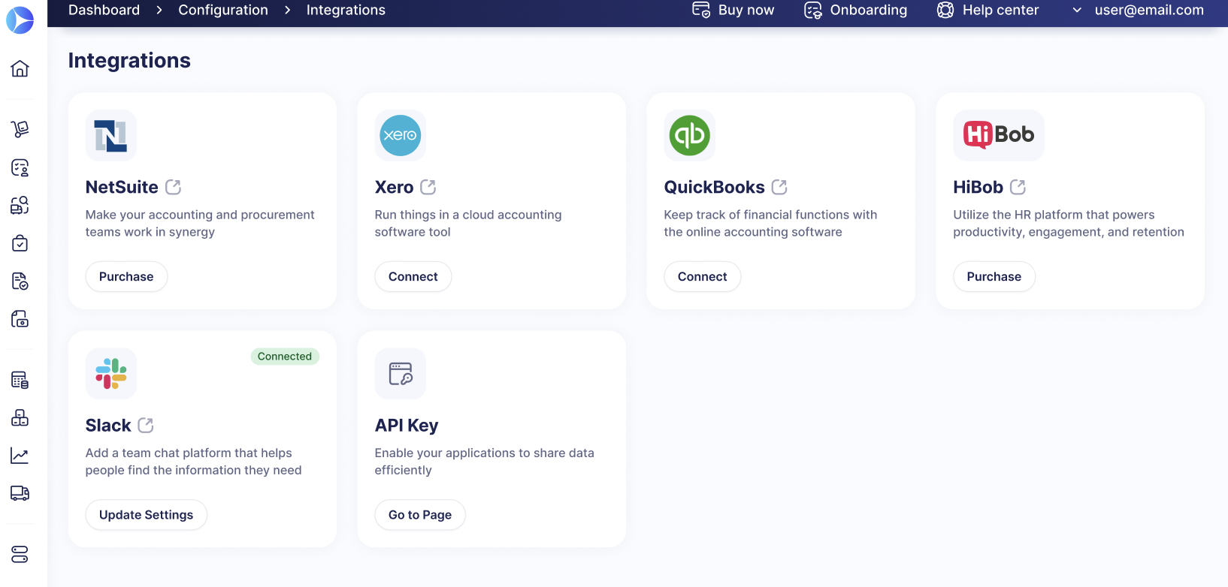Click Go to Page for API Key
This screenshot has height=587, width=1228.
(x=420, y=515)
